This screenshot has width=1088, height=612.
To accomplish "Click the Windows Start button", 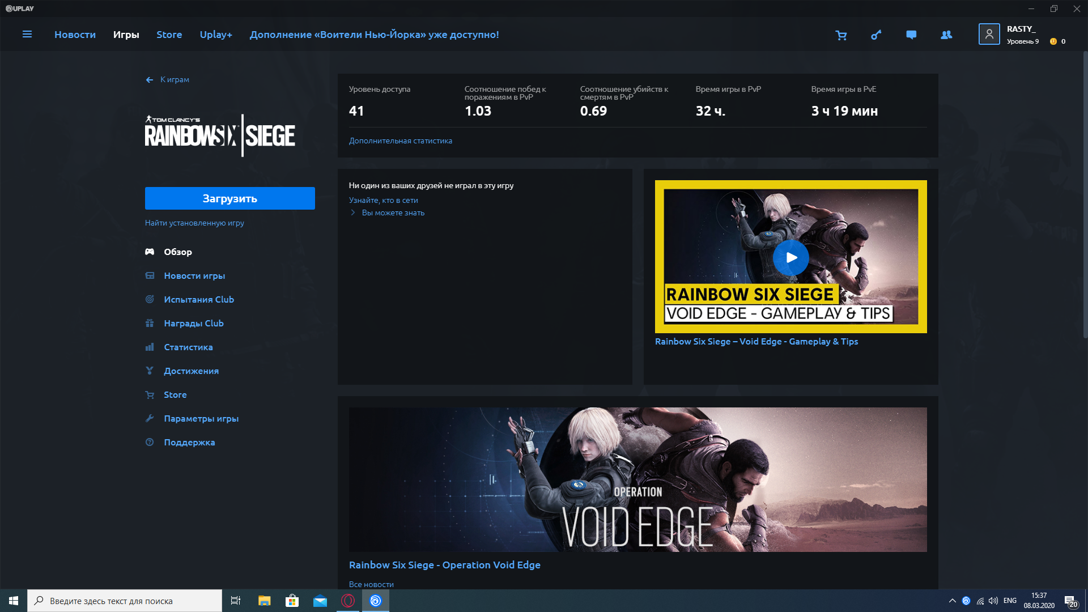I will click(x=14, y=601).
